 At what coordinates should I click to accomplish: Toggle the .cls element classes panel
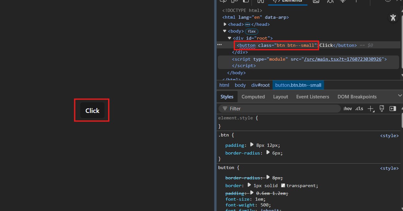[x=359, y=109]
